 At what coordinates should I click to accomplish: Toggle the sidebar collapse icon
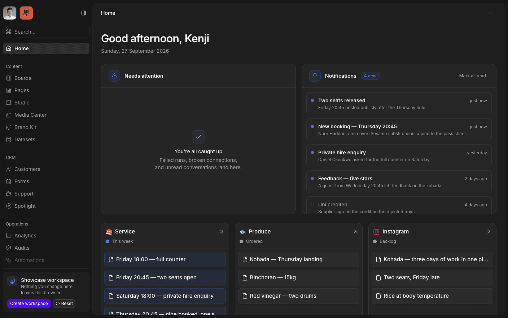pyautogui.click(x=84, y=13)
